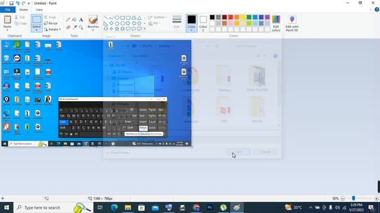Switch to the View ribbon tab
380x213 pixels.
click(39, 9)
